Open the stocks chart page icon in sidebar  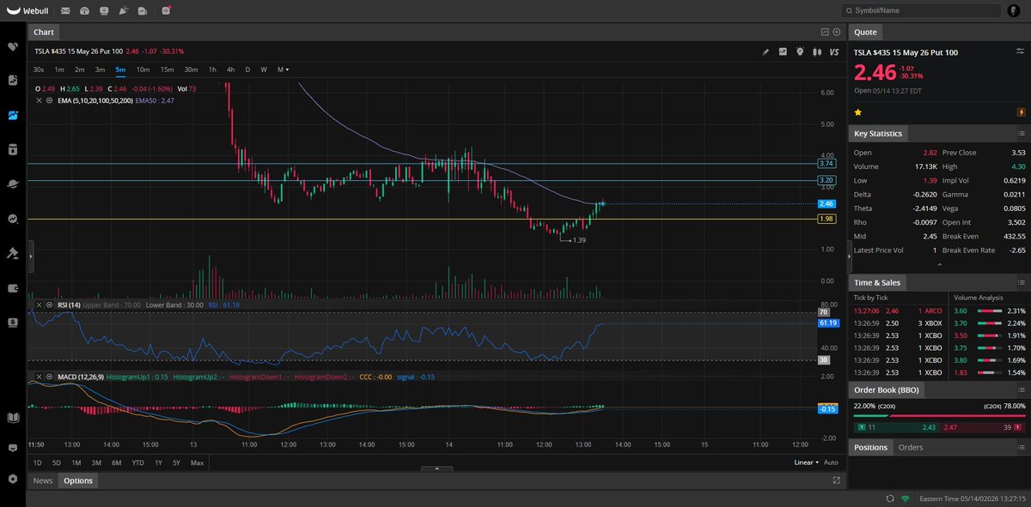click(x=13, y=80)
